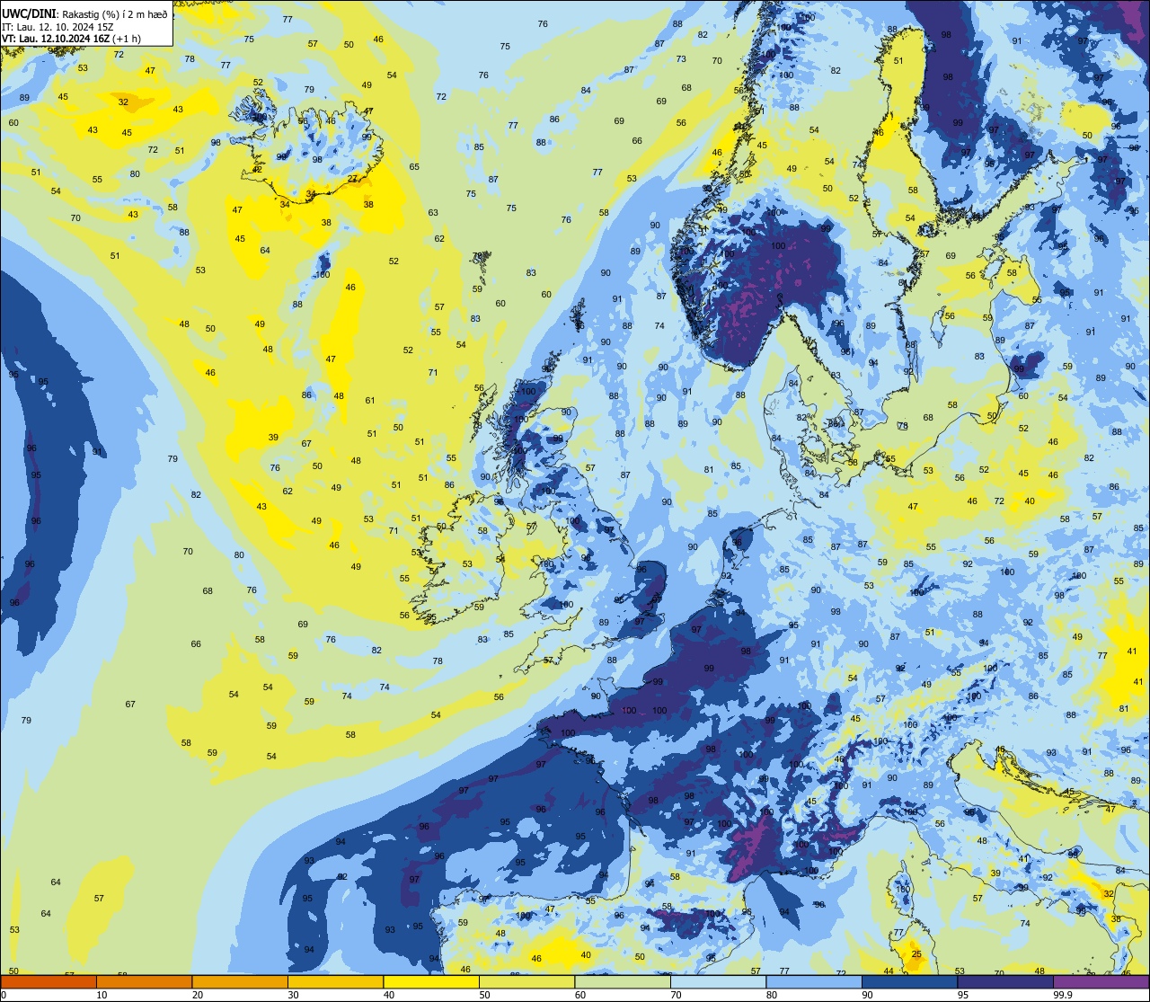Click the legend tick label "50"
The height and width of the screenshot is (1002, 1150).
485,994
